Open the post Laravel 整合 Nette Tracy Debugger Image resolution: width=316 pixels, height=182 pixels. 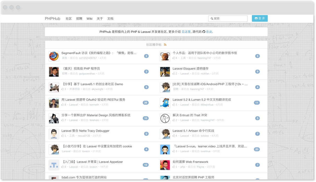pos(85,131)
